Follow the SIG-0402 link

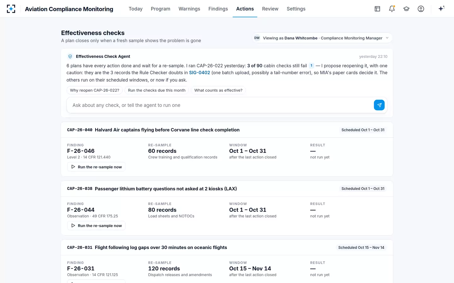click(200, 73)
